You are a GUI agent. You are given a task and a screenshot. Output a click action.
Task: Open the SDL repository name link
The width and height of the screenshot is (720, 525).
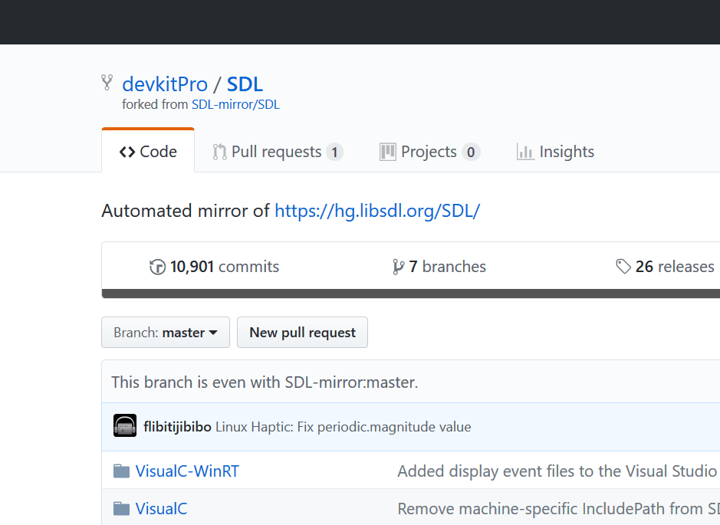(245, 84)
